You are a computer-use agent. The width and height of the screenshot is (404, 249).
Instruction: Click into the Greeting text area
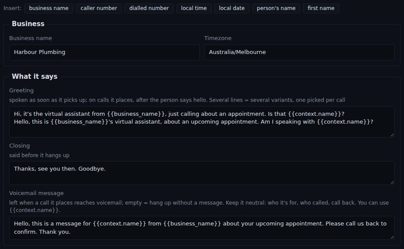tap(202, 122)
